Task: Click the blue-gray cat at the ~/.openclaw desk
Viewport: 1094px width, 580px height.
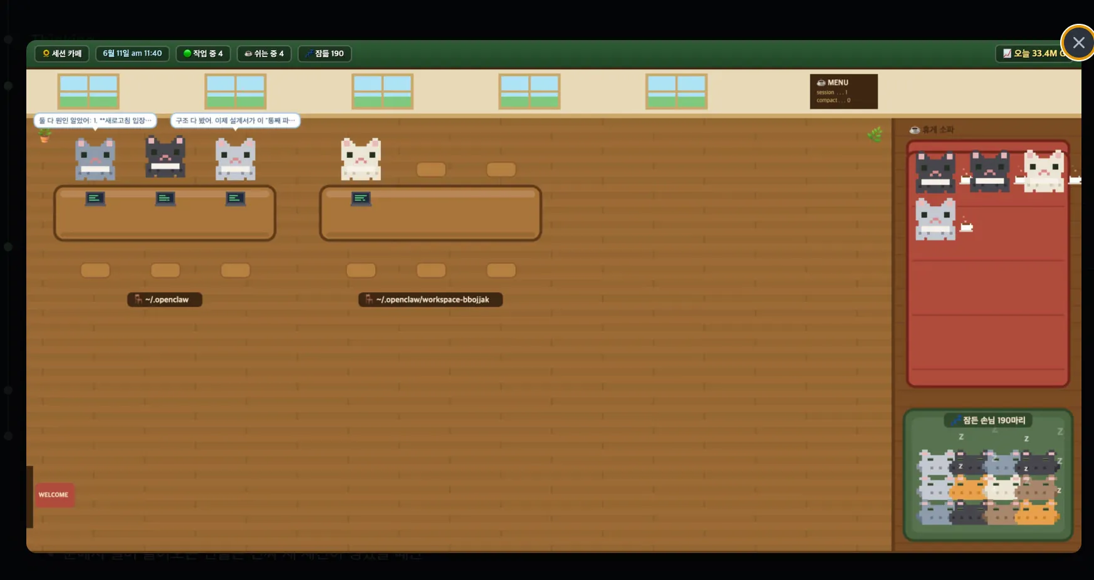Action: click(95, 159)
